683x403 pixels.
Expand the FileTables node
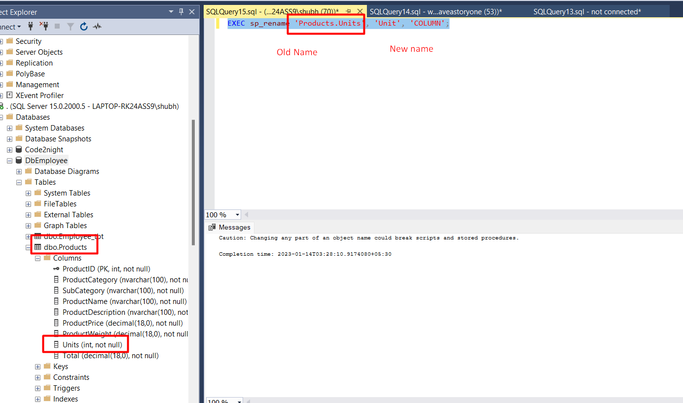tap(28, 204)
